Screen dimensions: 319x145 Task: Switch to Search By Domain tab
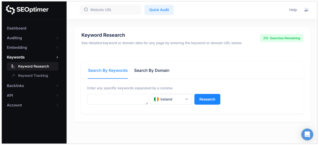152,71
